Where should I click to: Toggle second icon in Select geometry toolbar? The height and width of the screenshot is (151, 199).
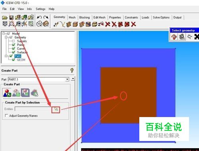(x=182, y=36)
